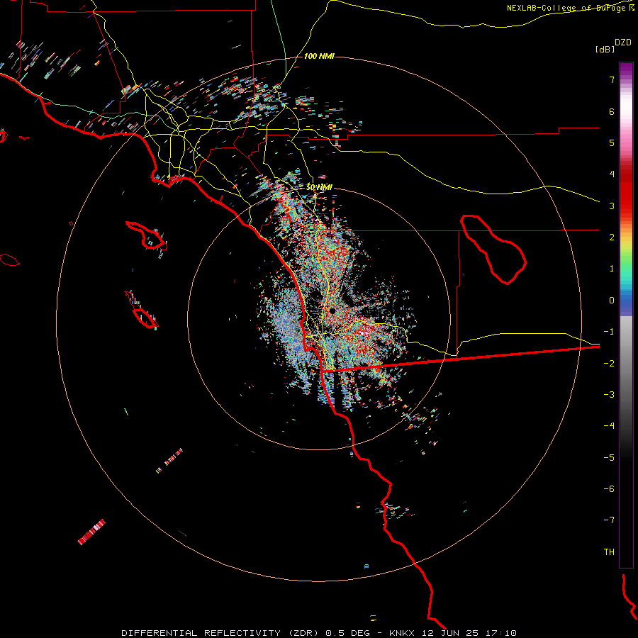
Task: Click the "-7" value on the color scale
Action: pos(609,520)
